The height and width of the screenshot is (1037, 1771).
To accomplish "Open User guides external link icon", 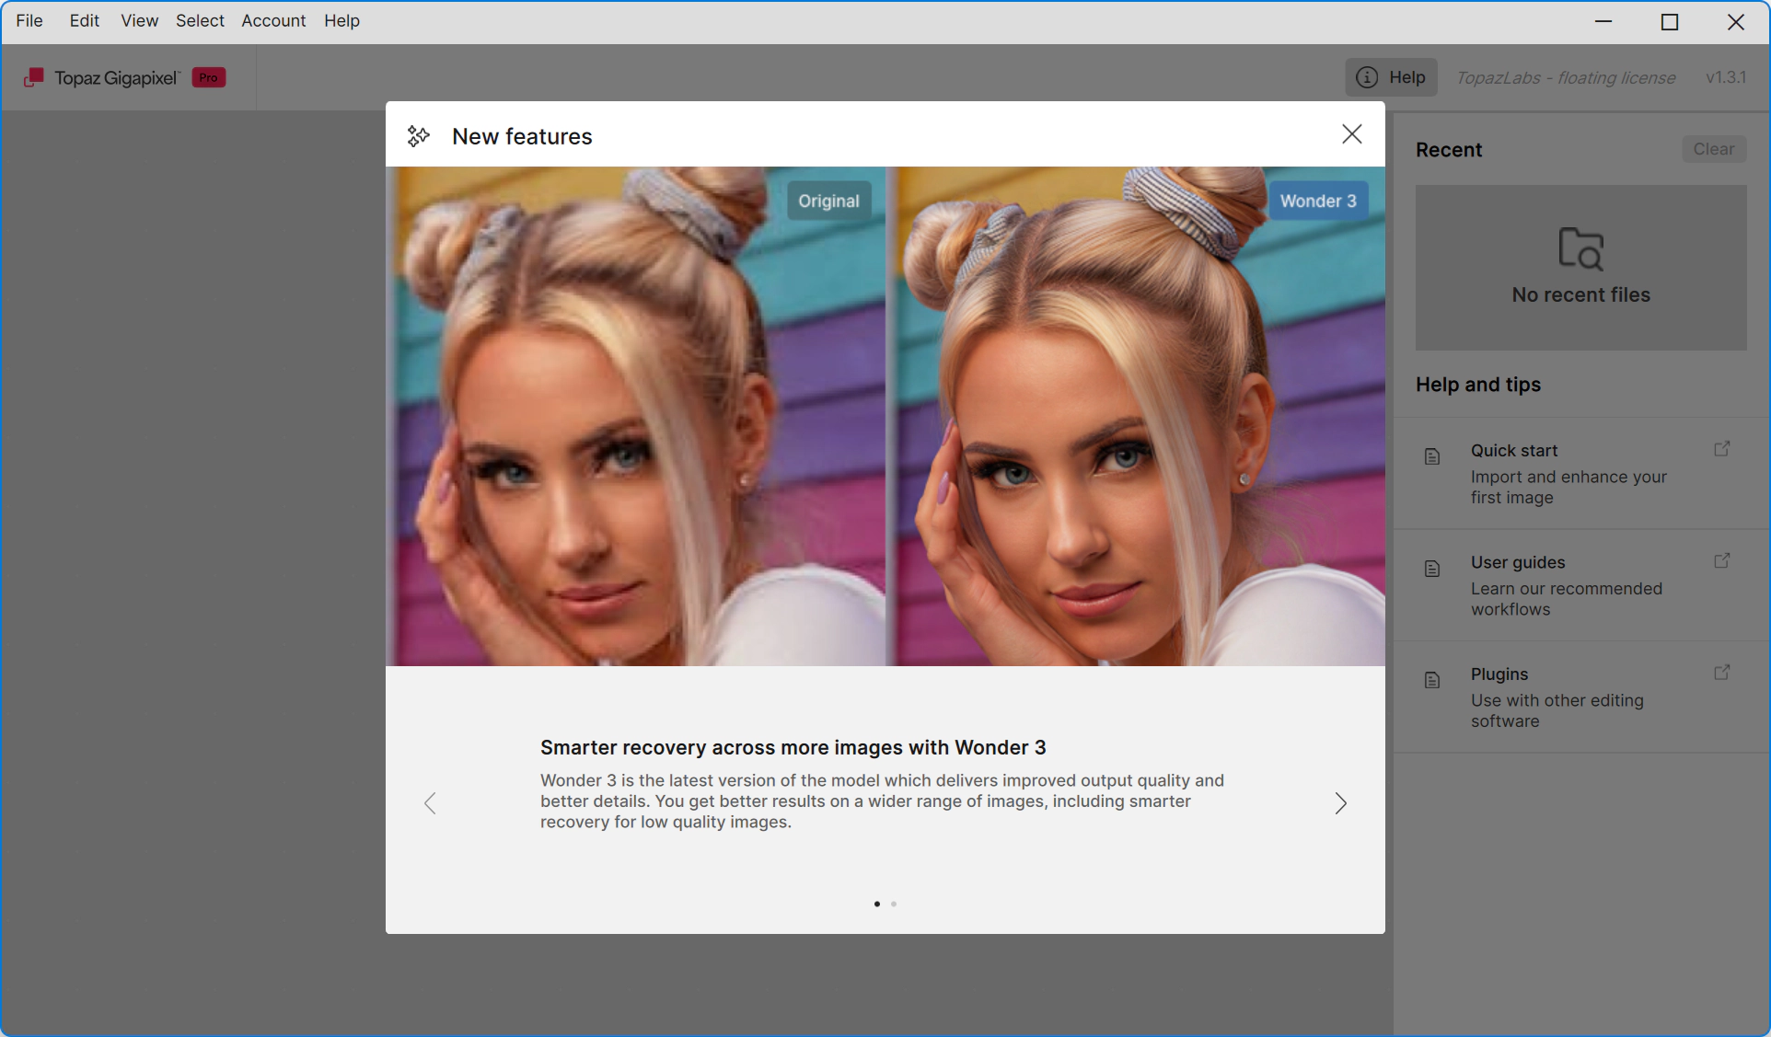I will (x=1722, y=560).
